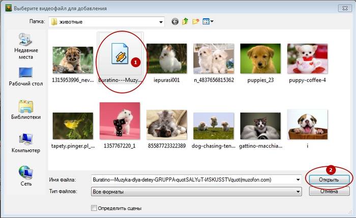Click the Back navigation arrow icon
Image resolution: width=356 pixels, height=218 pixels.
click(175, 22)
